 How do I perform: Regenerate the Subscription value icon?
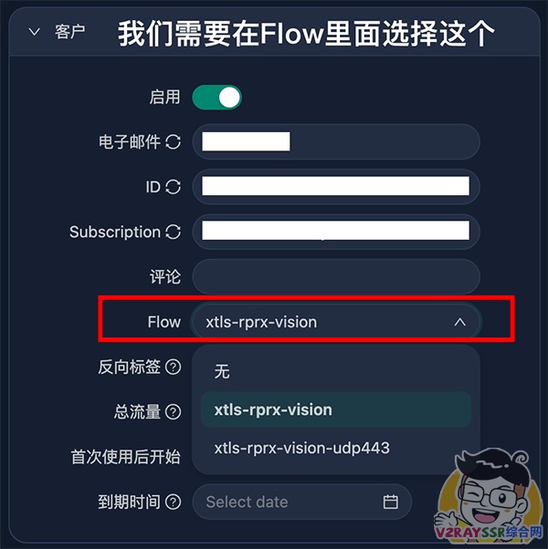pyautogui.click(x=174, y=232)
